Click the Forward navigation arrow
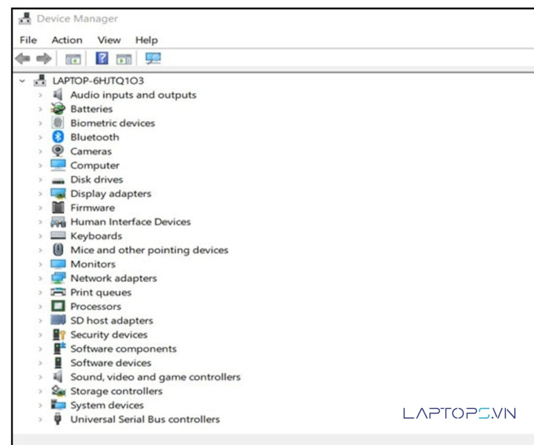Screen dimensions: 534x445 pos(44,58)
